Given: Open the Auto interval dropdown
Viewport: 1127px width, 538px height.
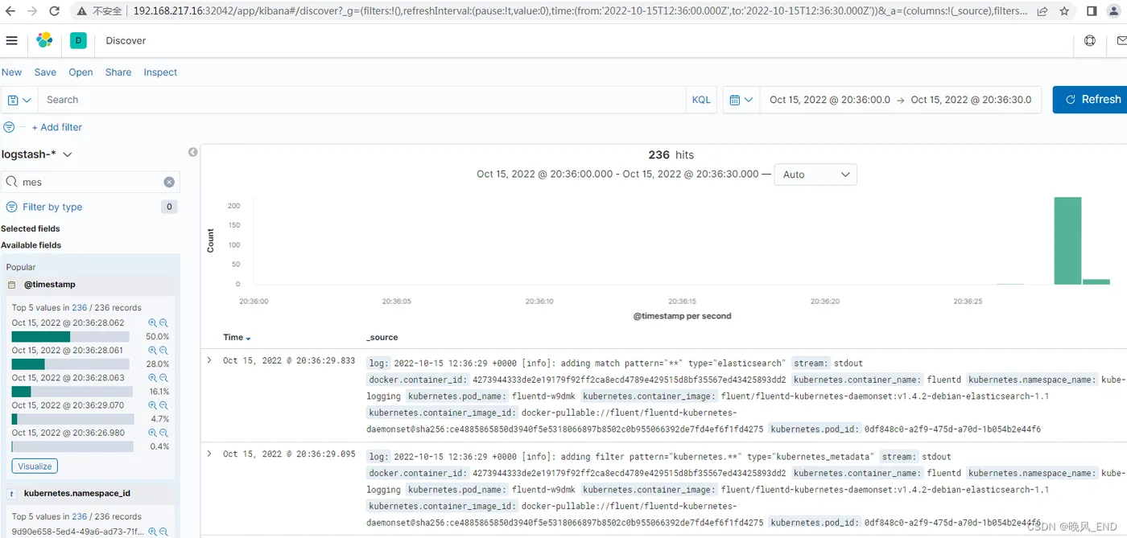Looking at the screenshot, I should [x=815, y=175].
